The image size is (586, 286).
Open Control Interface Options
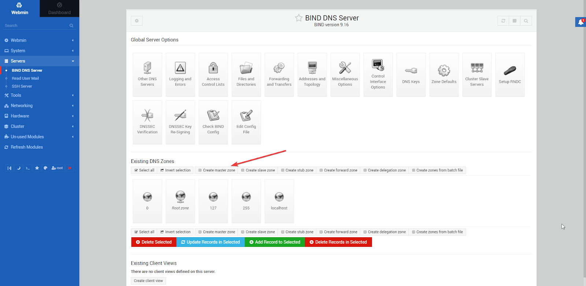378,75
